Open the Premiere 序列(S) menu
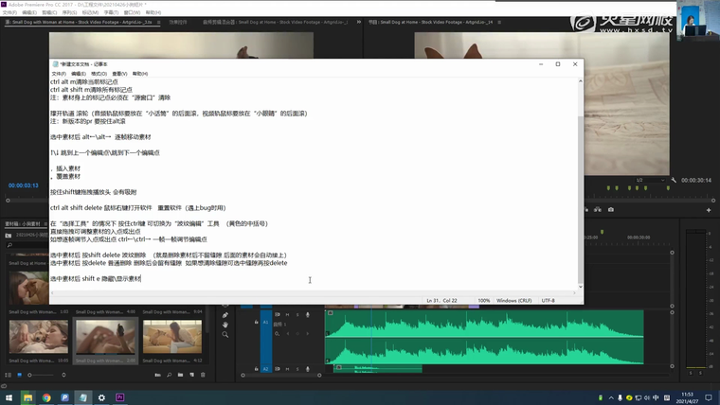Viewport: 720px width, 405px height. click(x=69, y=12)
